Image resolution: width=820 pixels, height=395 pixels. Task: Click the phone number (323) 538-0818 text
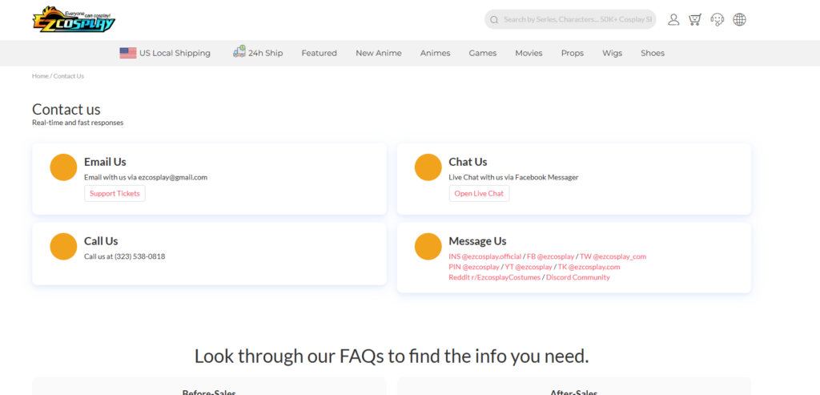(139, 256)
